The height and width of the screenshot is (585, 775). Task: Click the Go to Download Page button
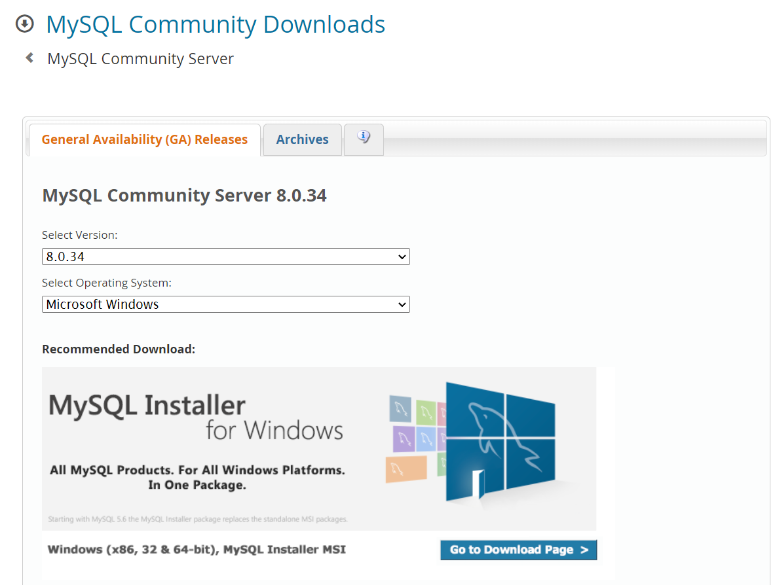coord(518,550)
